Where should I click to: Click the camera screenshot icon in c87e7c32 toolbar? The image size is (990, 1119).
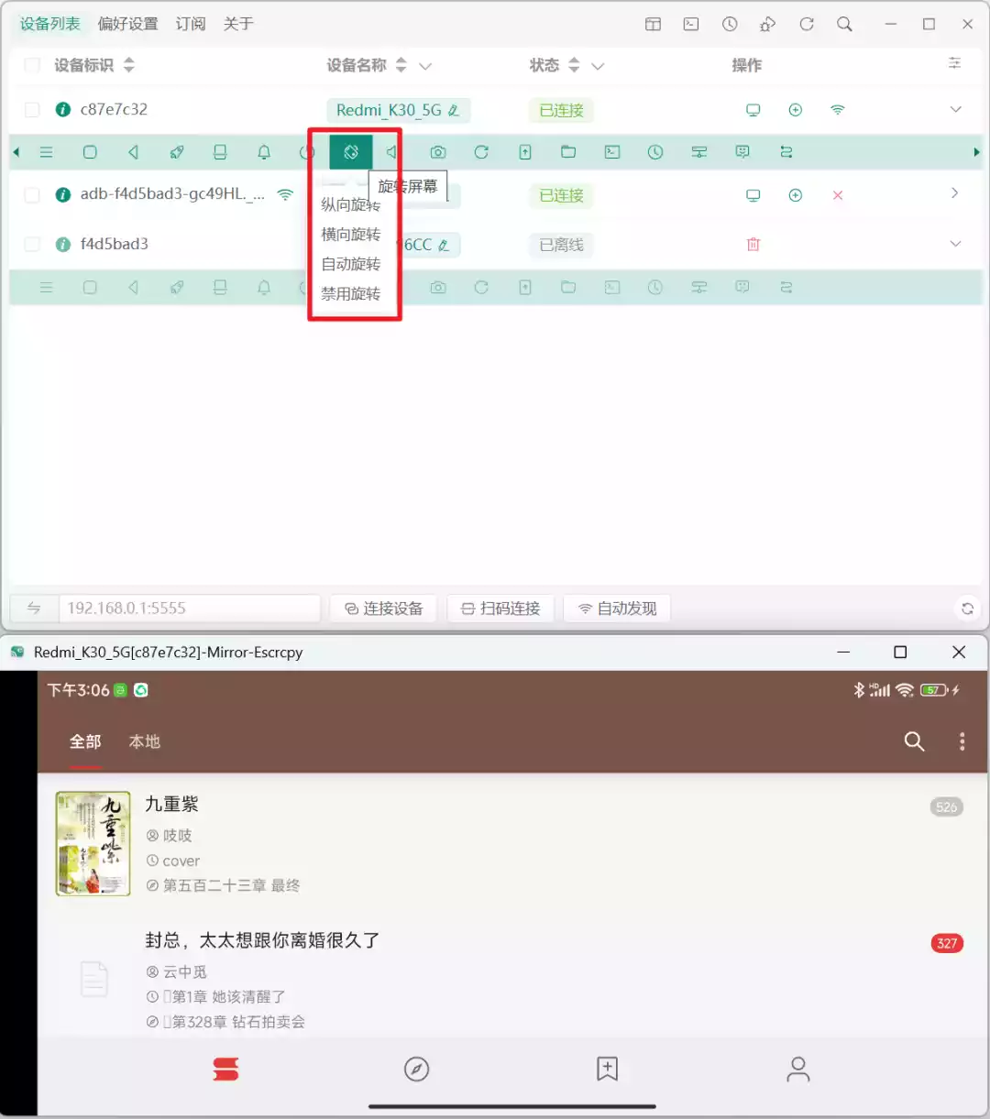pyautogui.click(x=438, y=152)
